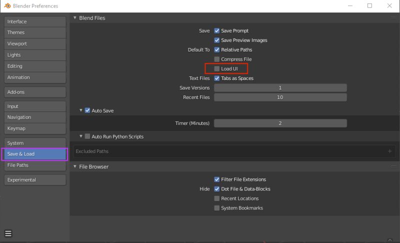
Task: Open the hamburger preferences menu icon
Action: tap(8, 233)
